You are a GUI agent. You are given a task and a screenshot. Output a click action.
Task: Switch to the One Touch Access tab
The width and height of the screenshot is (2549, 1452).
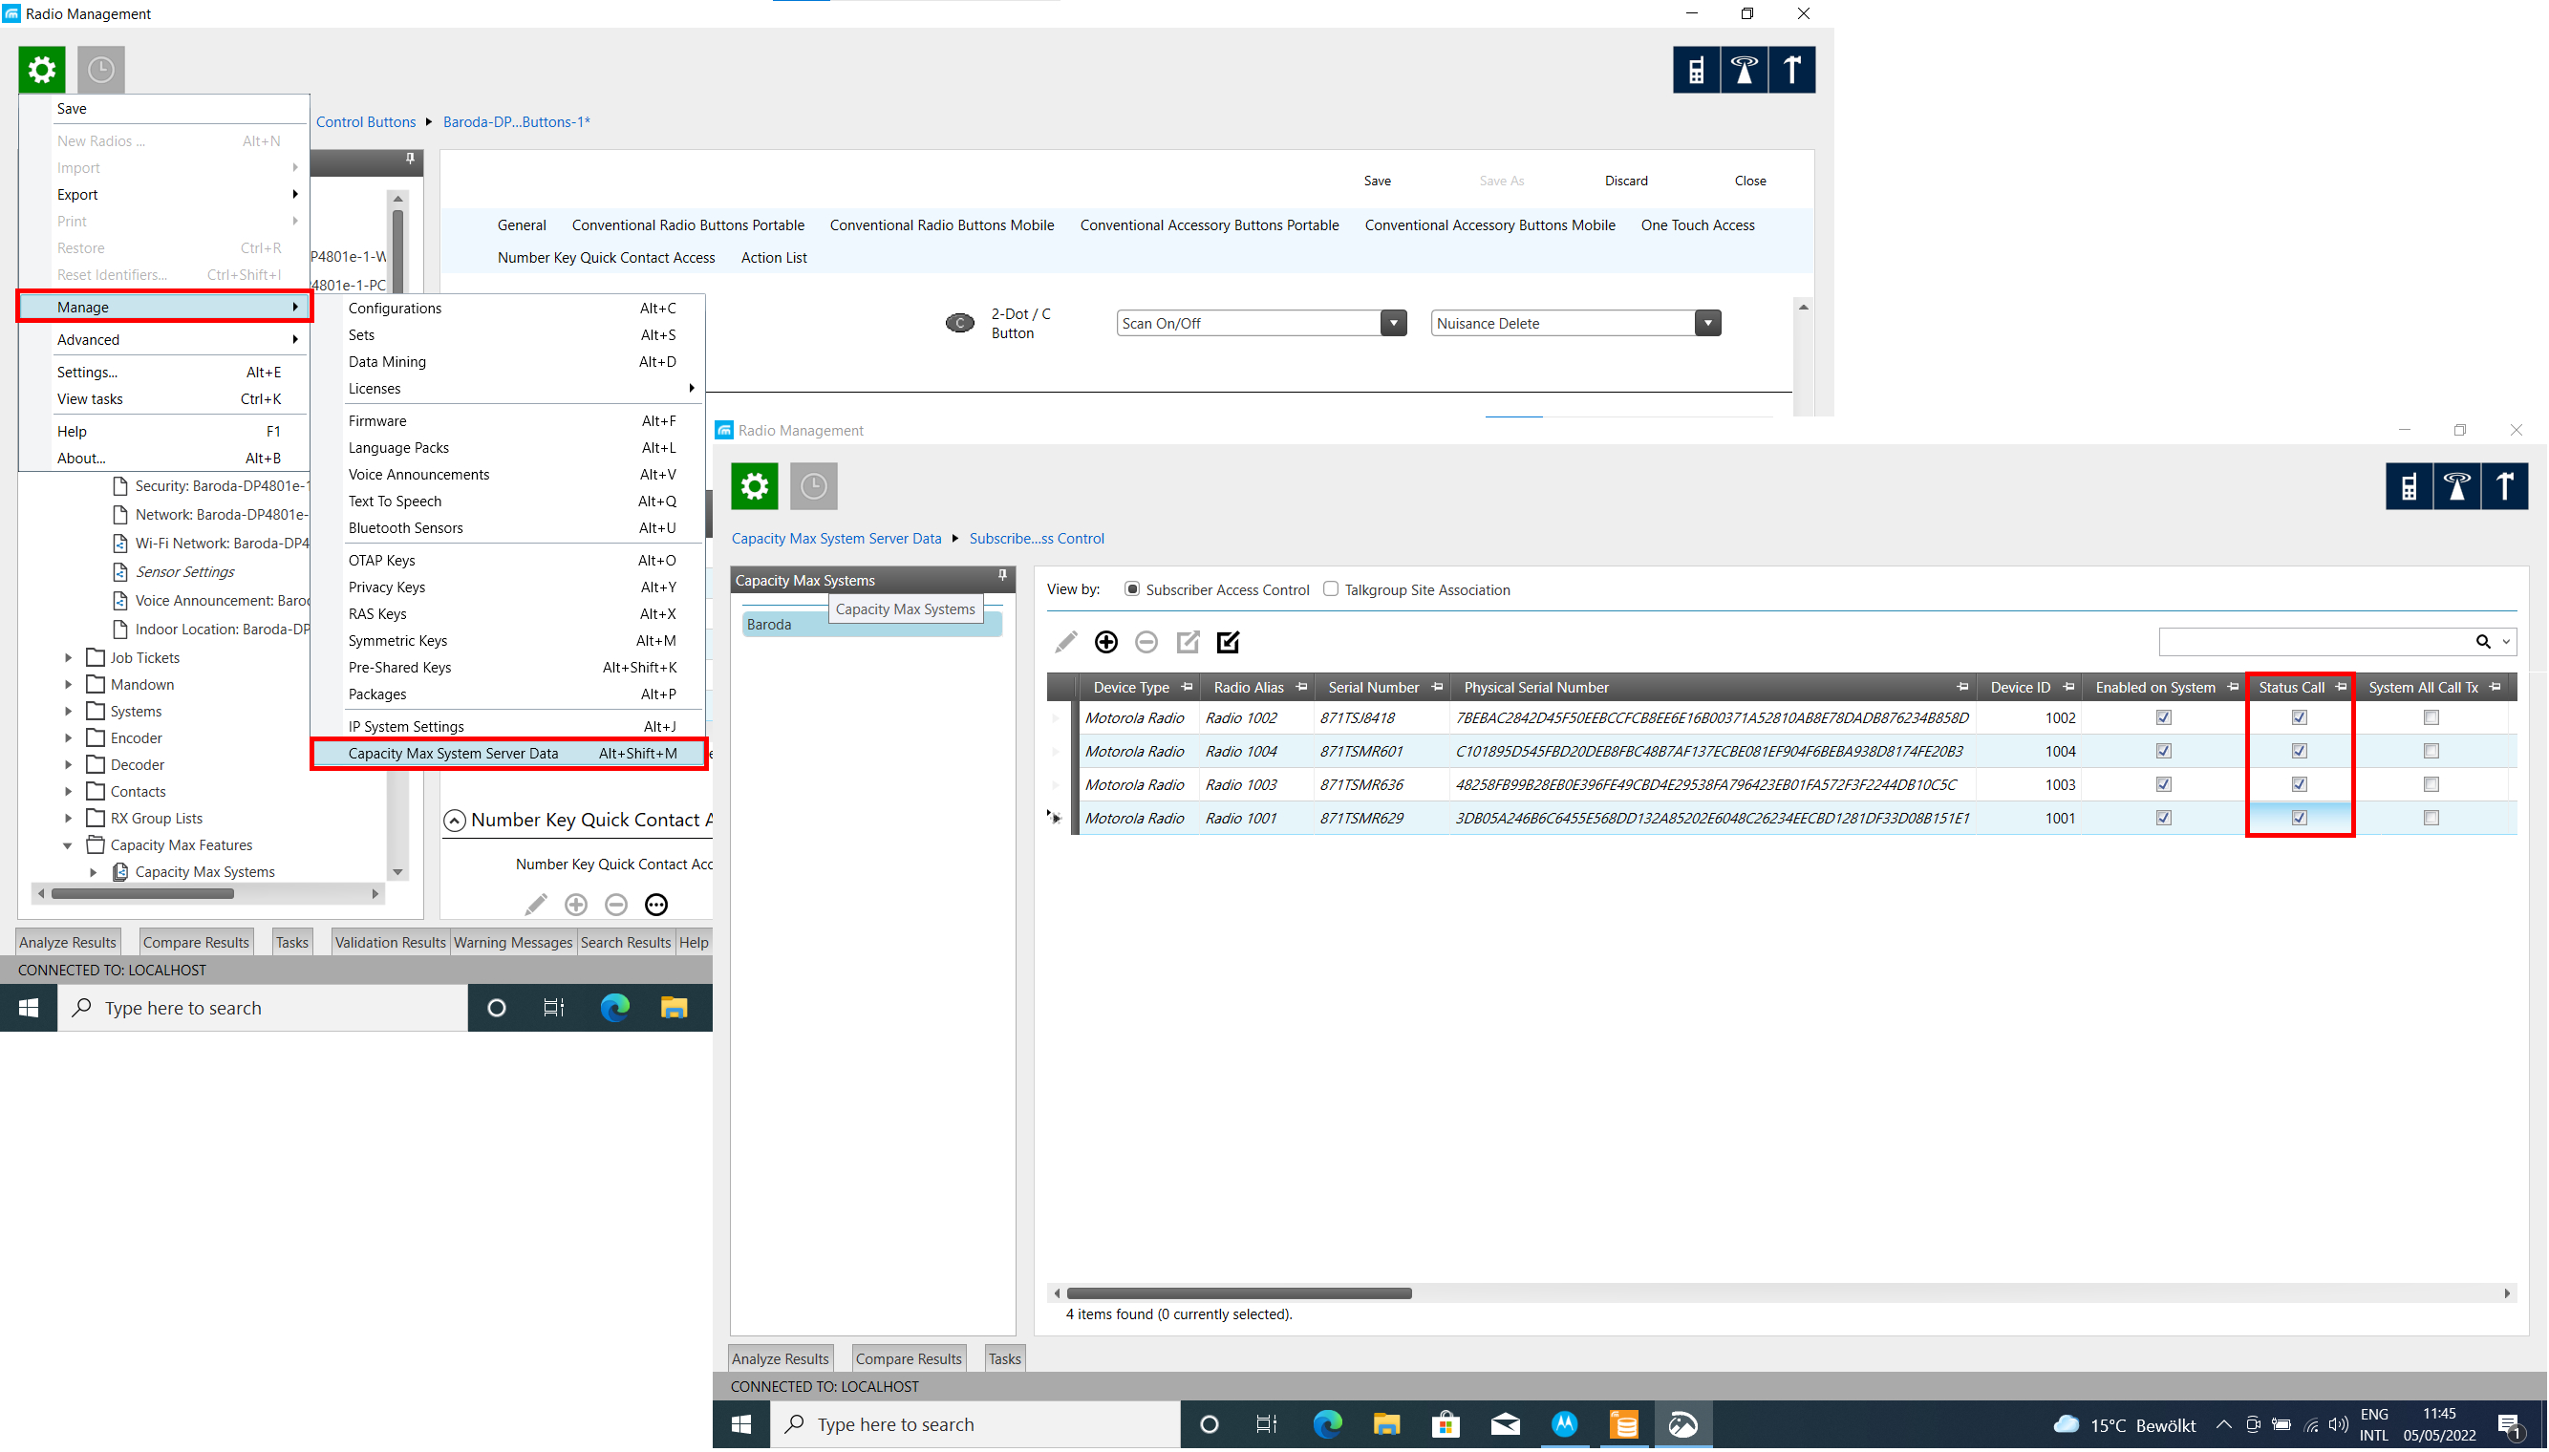pyautogui.click(x=1698, y=225)
